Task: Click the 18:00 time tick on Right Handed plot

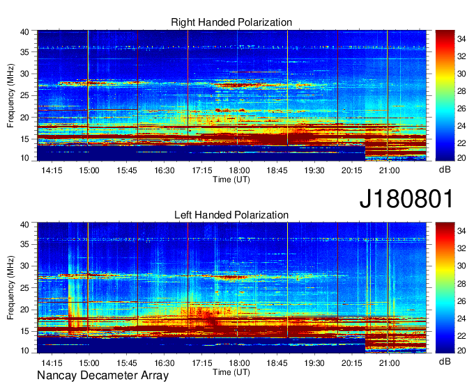Action: click(x=239, y=170)
